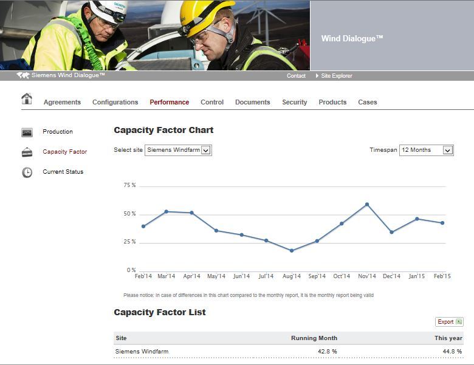Image resolution: width=474 pixels, height=365 pixels.
Task: Open the Select site dropdown
Action: pyautogui.click(x=178, y=150)
